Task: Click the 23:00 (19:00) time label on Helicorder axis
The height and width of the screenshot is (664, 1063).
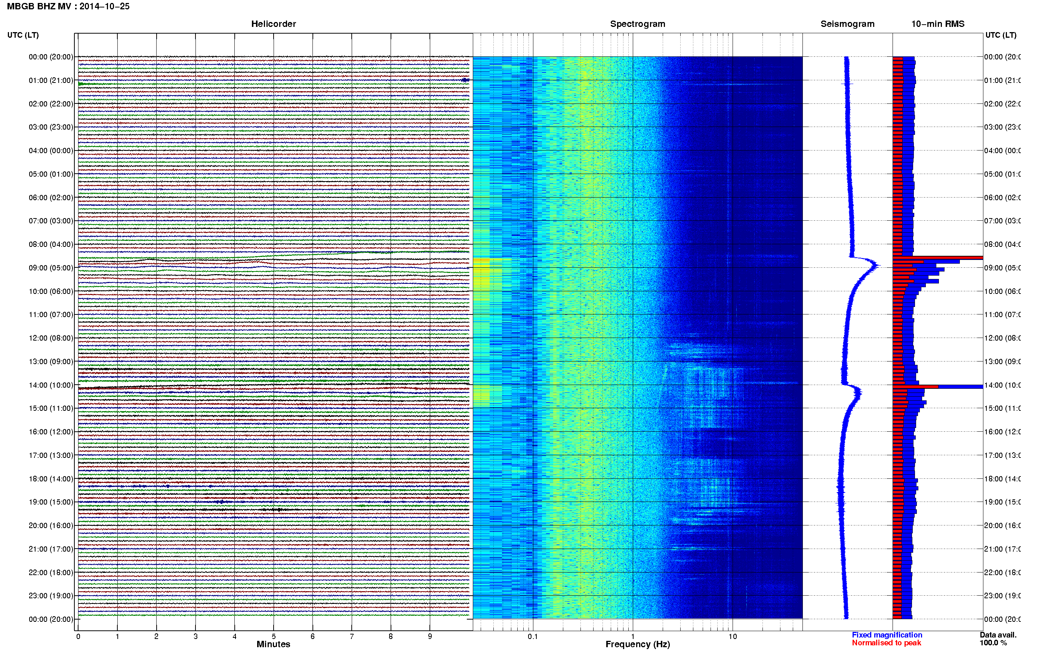Action: tap(51, 596)
